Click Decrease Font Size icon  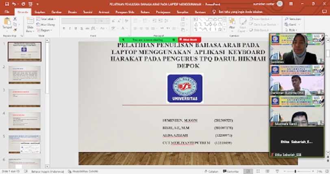[x=119, y=21]
